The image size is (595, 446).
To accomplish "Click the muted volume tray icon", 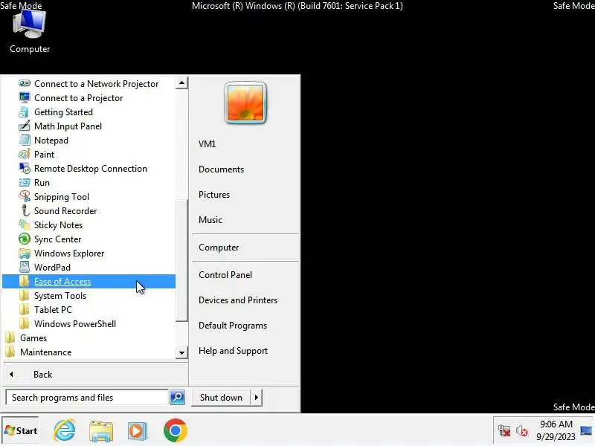I will (x=522, y=431).
